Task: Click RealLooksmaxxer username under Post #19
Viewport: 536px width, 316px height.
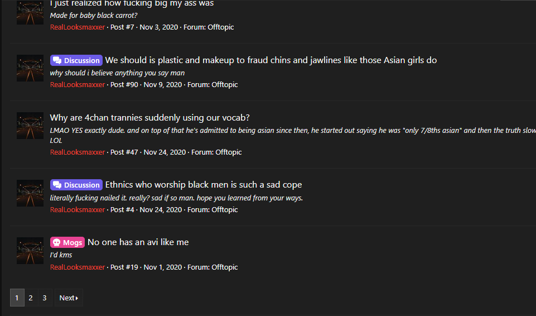Action: (78, 267)
